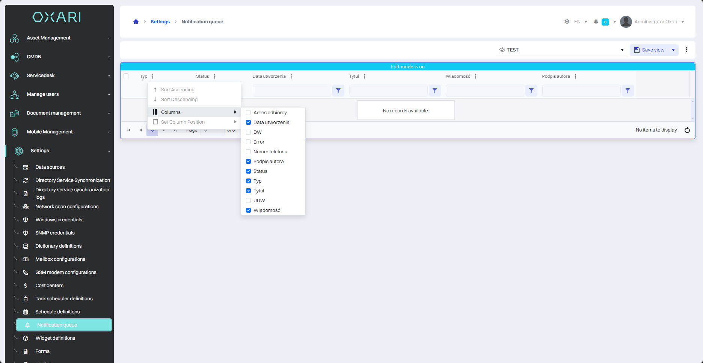The image size is (703, 363).
Task: Click the home icon in breadcrumb
Action: [x=136, y=22]
